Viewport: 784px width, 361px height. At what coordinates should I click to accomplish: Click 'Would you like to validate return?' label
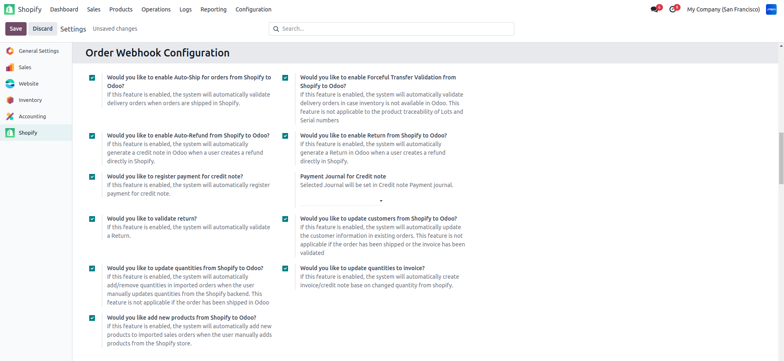coord(152,219)
